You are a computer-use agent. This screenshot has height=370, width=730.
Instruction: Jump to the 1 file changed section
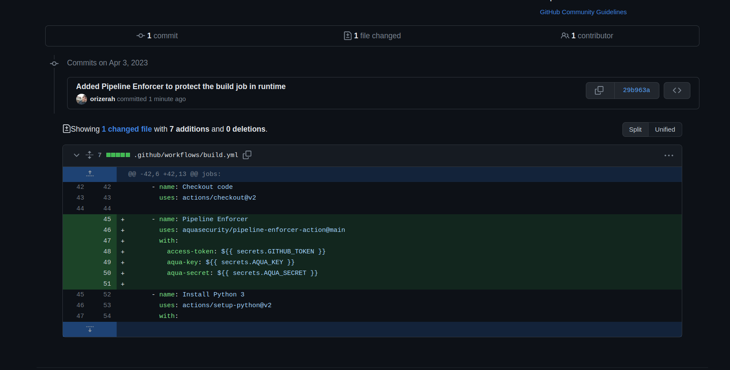coord(372,36)
